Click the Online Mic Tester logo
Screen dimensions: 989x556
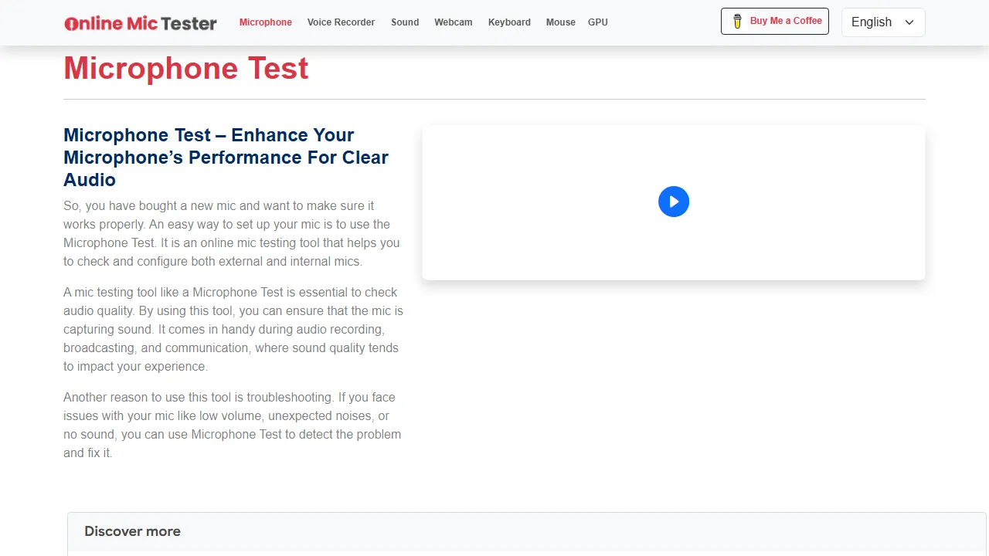coord(140,22)
